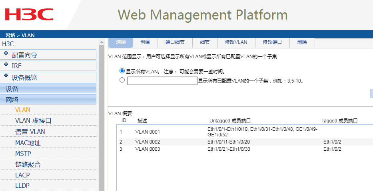373x191 pixels.
Task: Collapse the 网络 menu group
Action: (12, 100)
